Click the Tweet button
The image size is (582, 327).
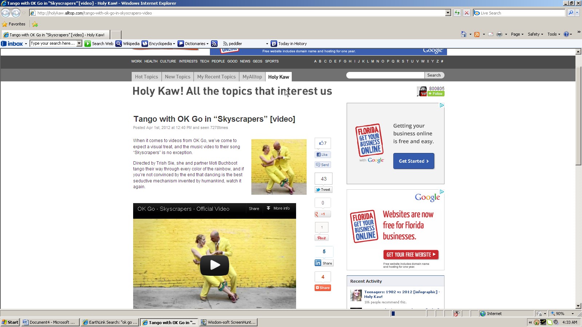323,190
